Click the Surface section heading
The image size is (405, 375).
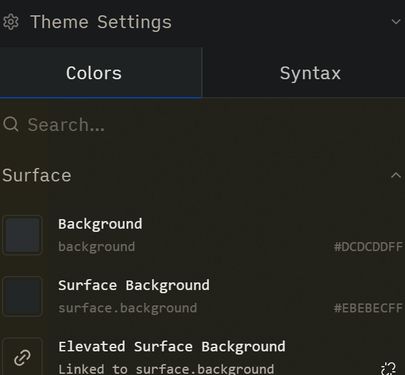36,175
